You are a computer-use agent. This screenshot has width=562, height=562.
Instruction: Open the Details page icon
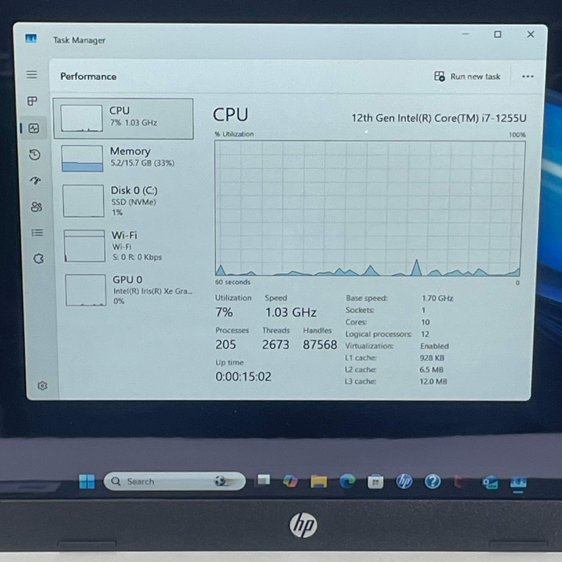click(x=37, y=233)
